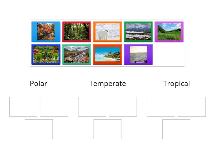Viewport: 215px width, 161px height.
Task: Click the first empty box under Temperate
Action: click(x=92, y=107)
